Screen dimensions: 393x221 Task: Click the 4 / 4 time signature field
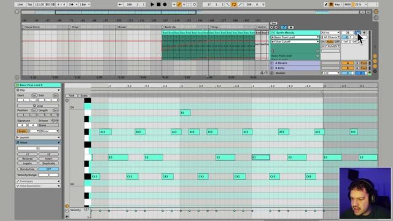(61, 4)
